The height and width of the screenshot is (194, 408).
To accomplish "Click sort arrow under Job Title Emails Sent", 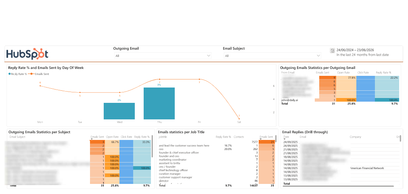I will 261,139.
